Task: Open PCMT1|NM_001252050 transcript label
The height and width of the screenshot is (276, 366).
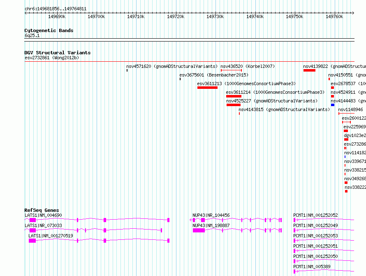Action: click(x=315, y=256)
